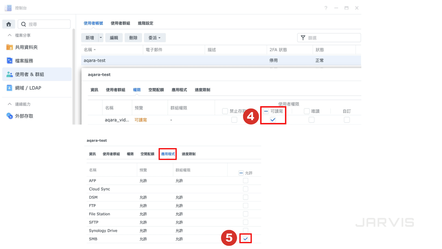
Task: Select the aqara-test user row
Action: [177, 60]
